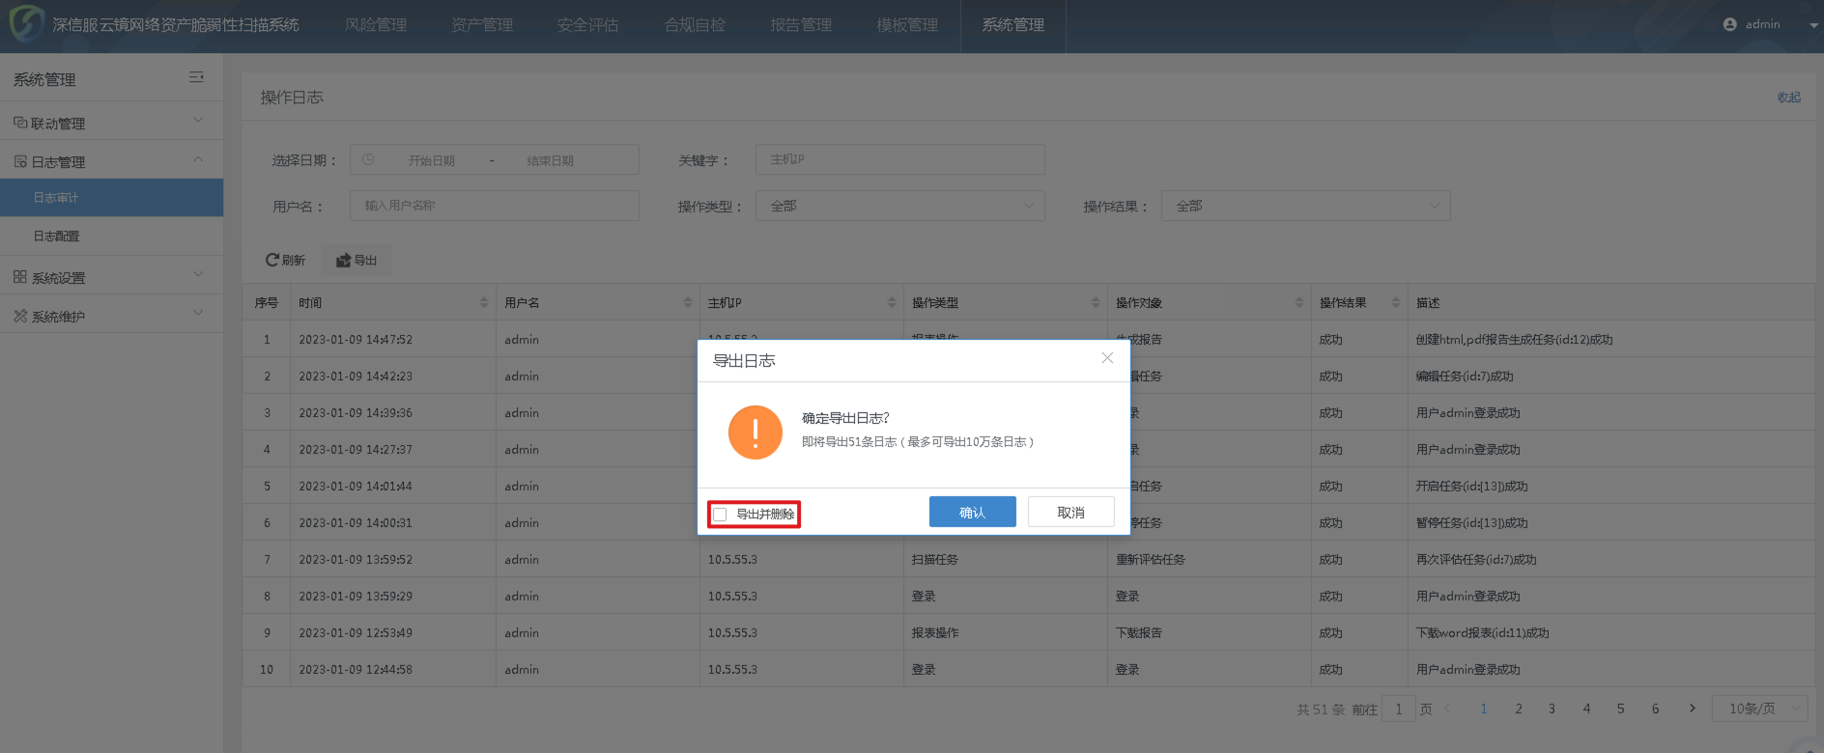Image resolution: width=1824 pixels, height=753 pixels.
Task: Click the 系统维护 tools icon
Action: 20,316
